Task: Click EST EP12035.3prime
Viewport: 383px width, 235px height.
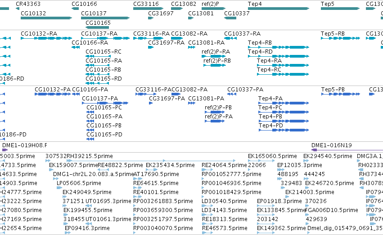Action: click(x=300, y=165)
